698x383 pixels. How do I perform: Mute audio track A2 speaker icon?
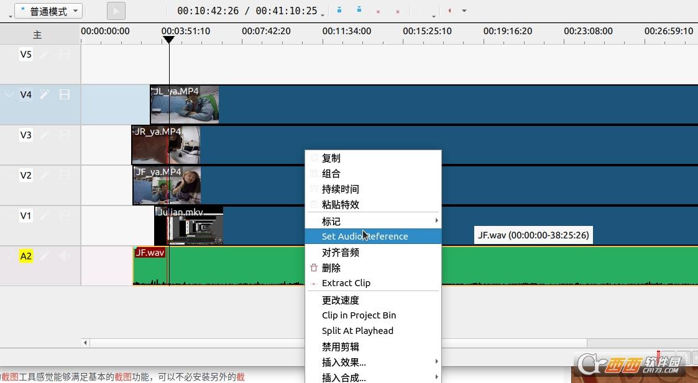(65, 256)
